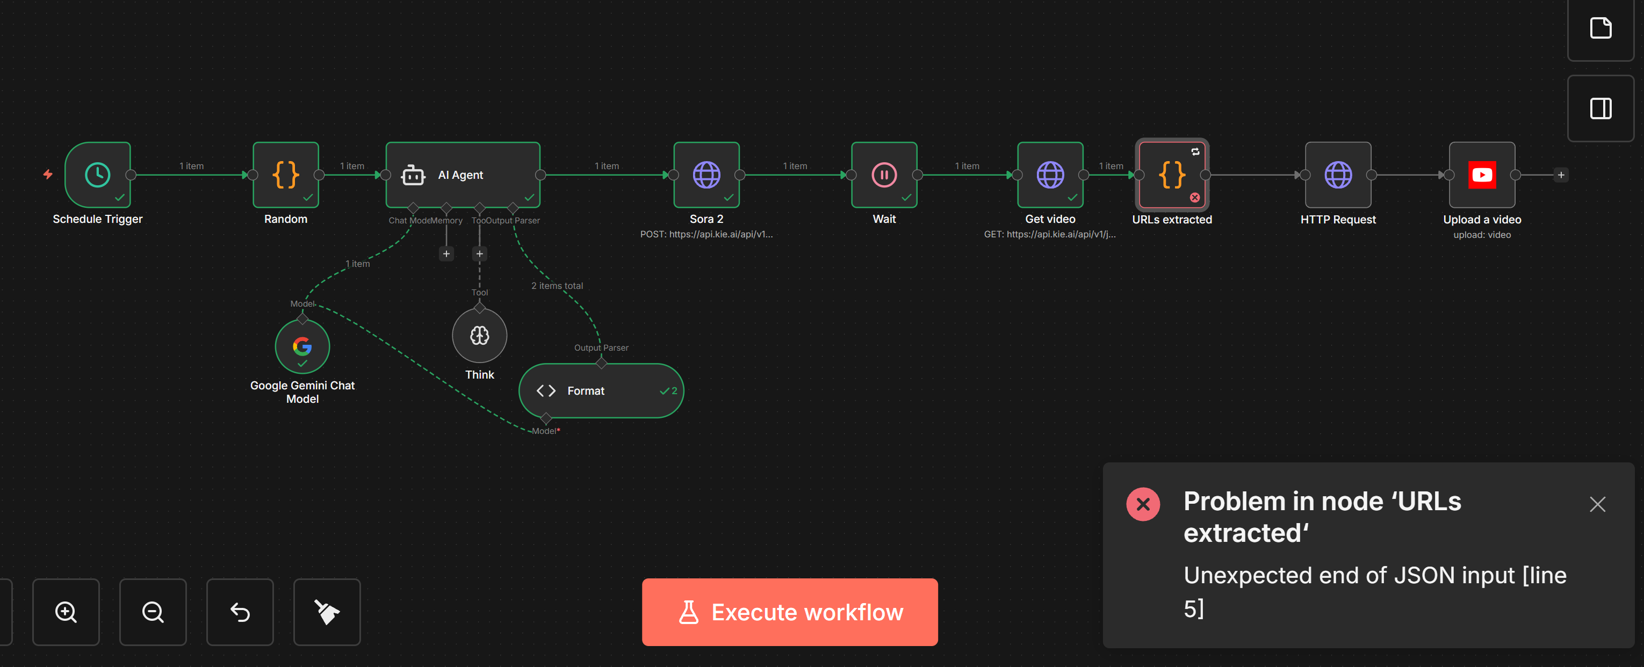Open the AI Agent node
This screenshot has width=1644, height=667.
(x=462, y=174)
